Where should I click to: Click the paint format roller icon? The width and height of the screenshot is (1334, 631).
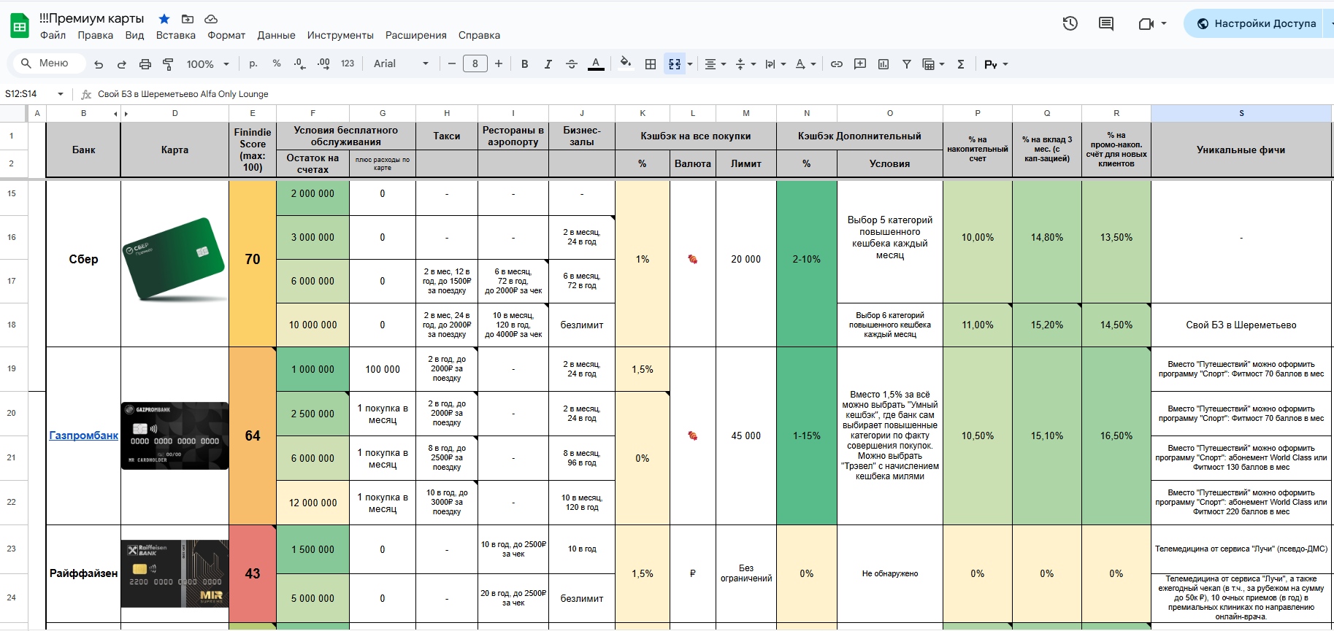[x=168, y=64]
